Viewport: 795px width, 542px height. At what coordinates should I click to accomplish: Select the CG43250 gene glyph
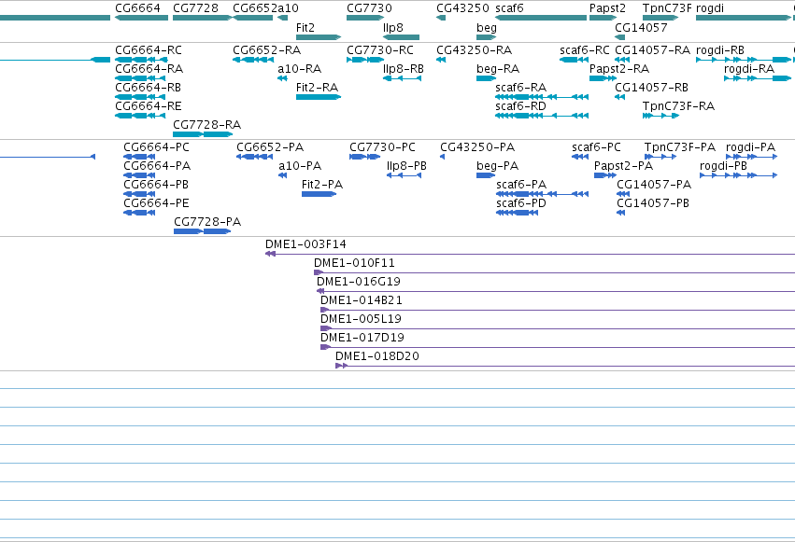(441, 18)
